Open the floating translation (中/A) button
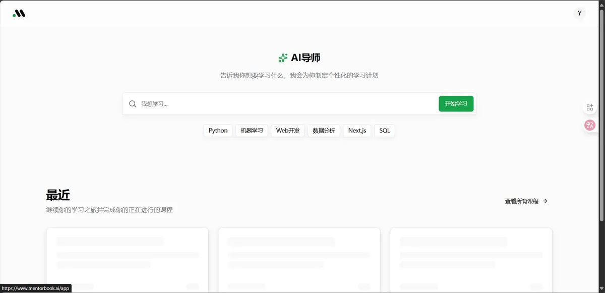Viewport: 605px width, 293px height. coord(590,125)
